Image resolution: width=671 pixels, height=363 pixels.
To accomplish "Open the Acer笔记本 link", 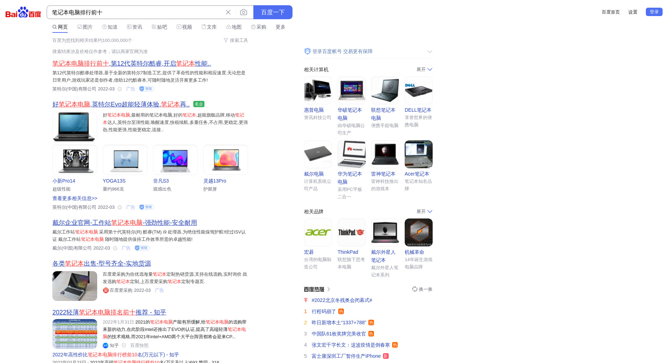I will [417, 174].
